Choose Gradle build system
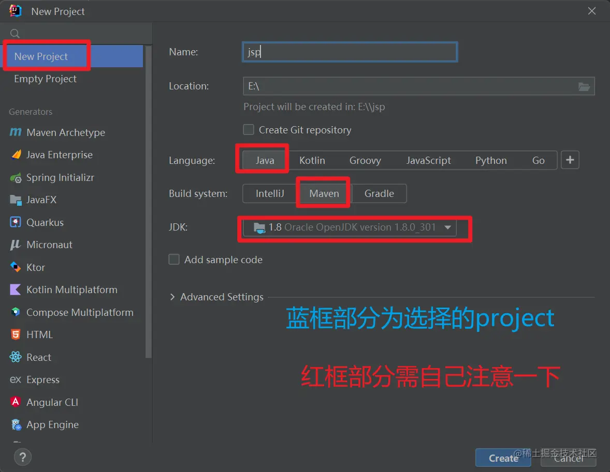 [379, 193]
